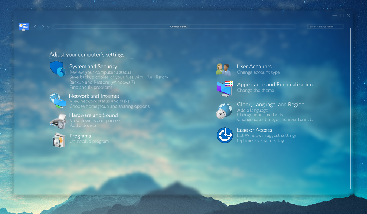This screenshot has width=367, height=214.
Task: Select Add a device link
Action: [83, 125]
